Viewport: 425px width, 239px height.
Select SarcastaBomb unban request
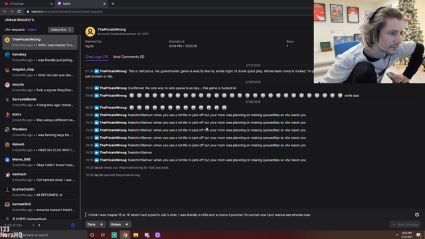pos(40,102)
